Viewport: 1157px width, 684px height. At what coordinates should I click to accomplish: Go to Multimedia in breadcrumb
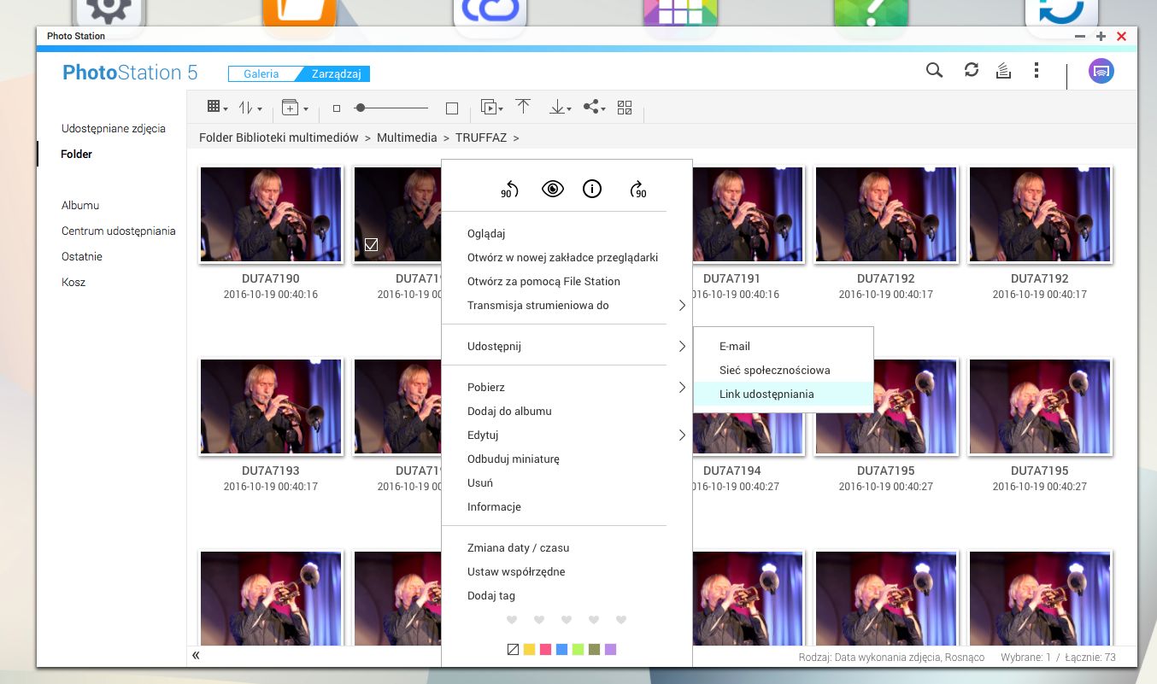pos(407,137)
